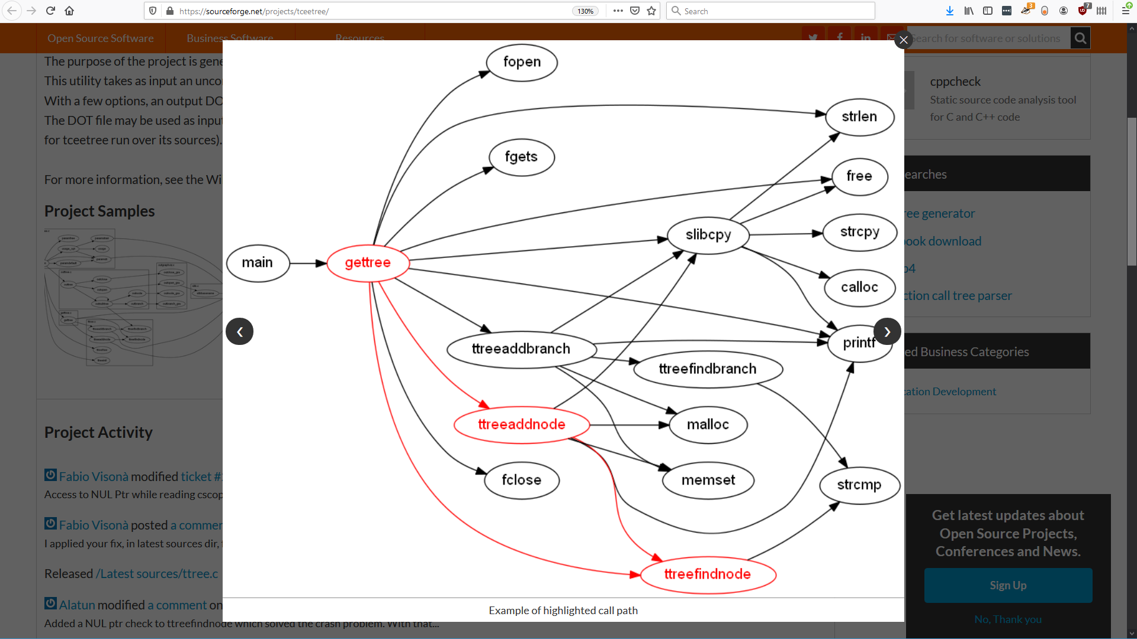Viewport: 1137px width, 639px height.
Task: Expand the Resources menu item
Action: [359, 37]
